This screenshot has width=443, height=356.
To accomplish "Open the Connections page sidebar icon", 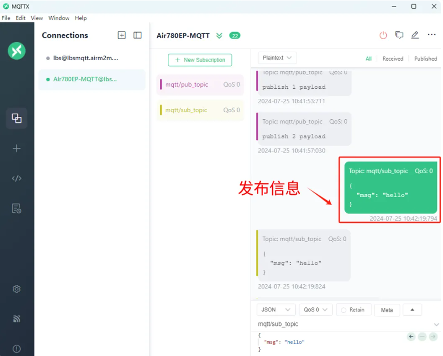I will coord(17,118).
